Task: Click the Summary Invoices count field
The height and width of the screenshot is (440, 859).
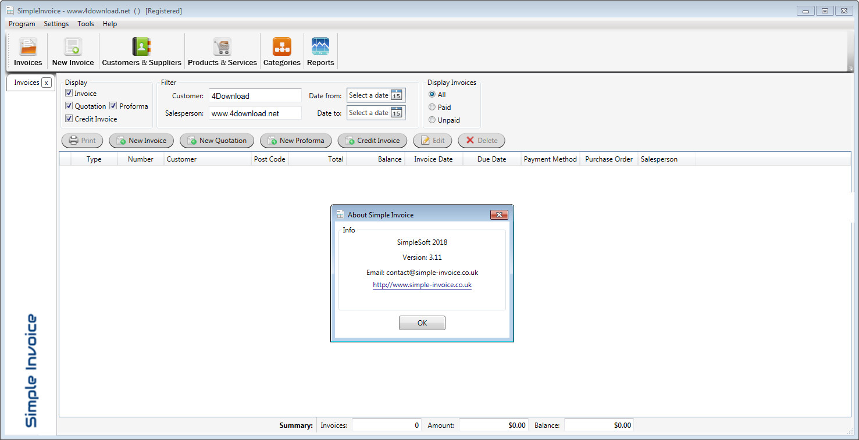Action: coord(387,425)
